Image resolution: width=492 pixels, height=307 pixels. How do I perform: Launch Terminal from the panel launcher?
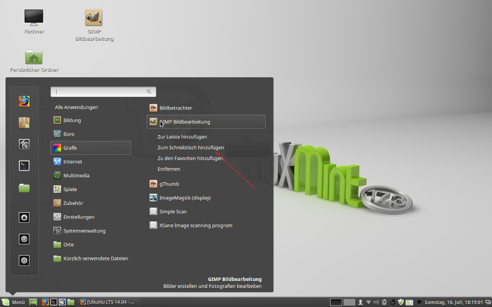54,302
